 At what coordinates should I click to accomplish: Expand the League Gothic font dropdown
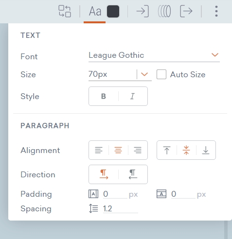(x=154, y=55)
